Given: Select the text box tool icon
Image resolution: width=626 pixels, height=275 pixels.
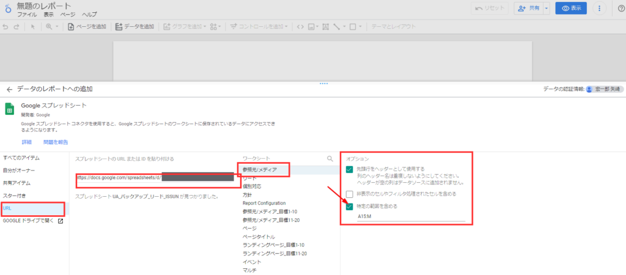Looking at the screenshot, I should tap(325, 27).
